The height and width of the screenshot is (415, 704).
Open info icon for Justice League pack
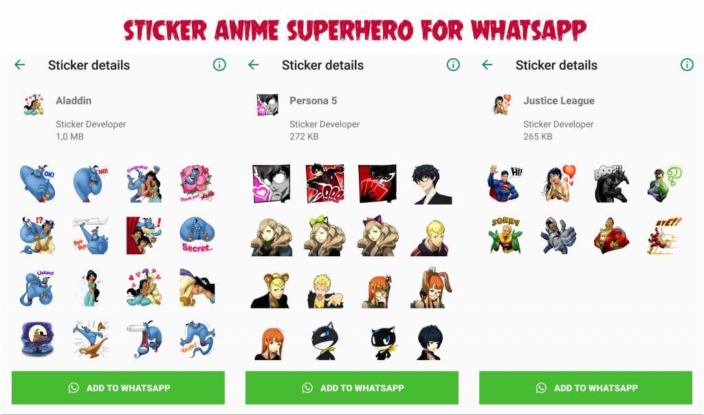687,65
